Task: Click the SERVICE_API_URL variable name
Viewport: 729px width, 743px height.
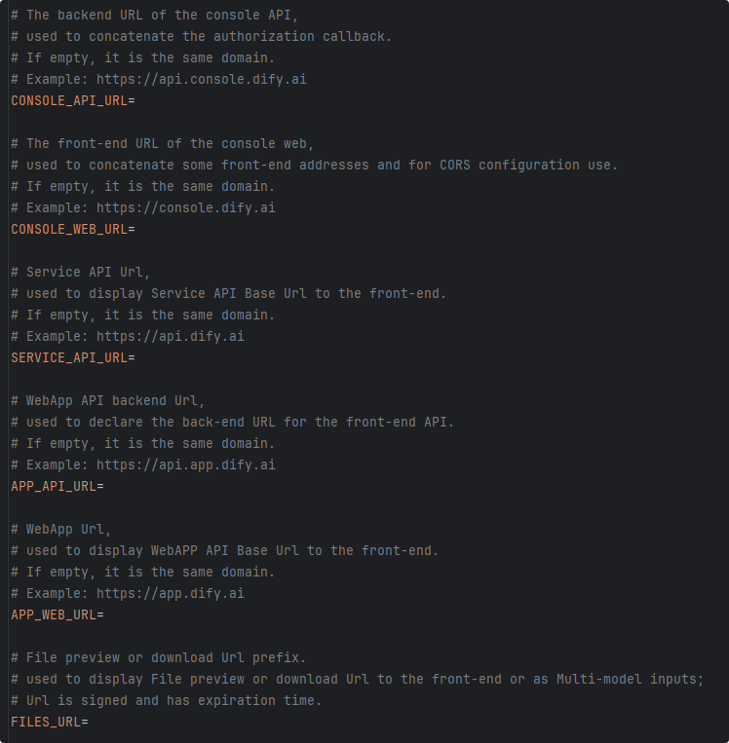Action: point(68,357)
